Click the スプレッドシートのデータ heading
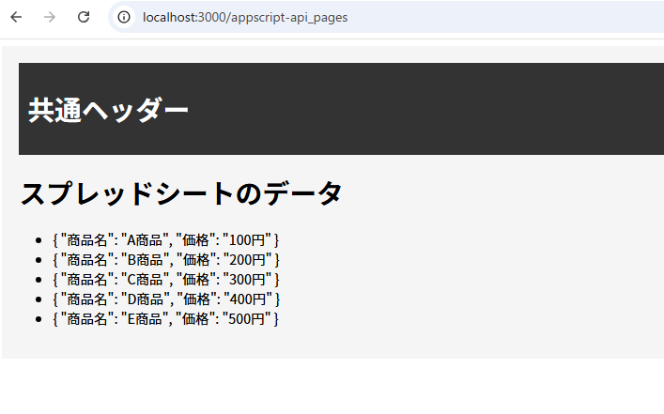The image size is (664, 414). point(181,193)
